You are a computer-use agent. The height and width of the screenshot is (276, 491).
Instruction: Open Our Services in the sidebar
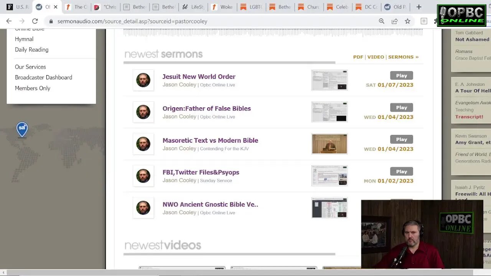coord(30,67)
